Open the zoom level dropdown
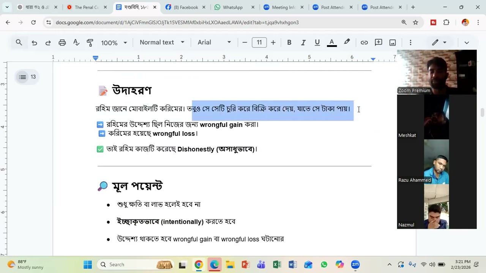The image size is (486, 273). tap(114, 42)
